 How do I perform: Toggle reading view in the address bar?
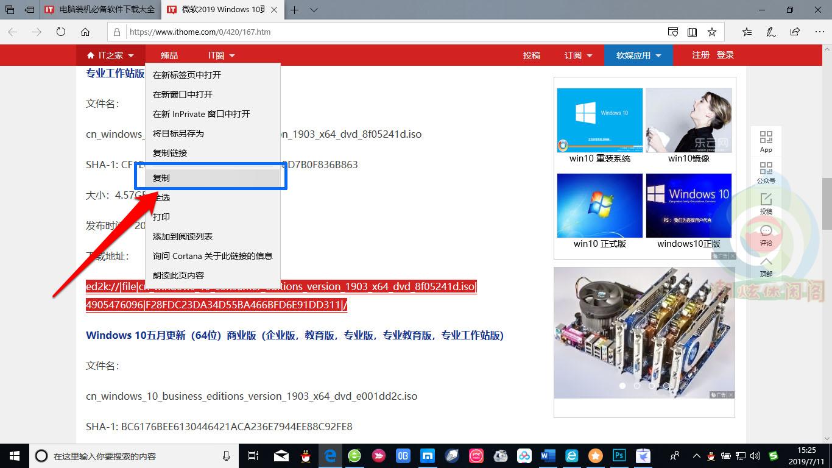tap(693, 32)
